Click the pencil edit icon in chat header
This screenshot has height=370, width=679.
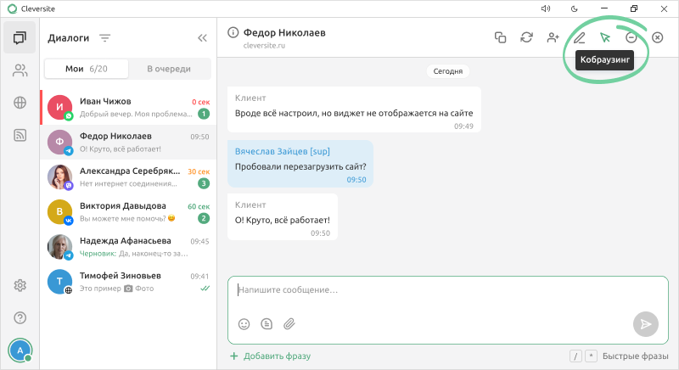580,37
